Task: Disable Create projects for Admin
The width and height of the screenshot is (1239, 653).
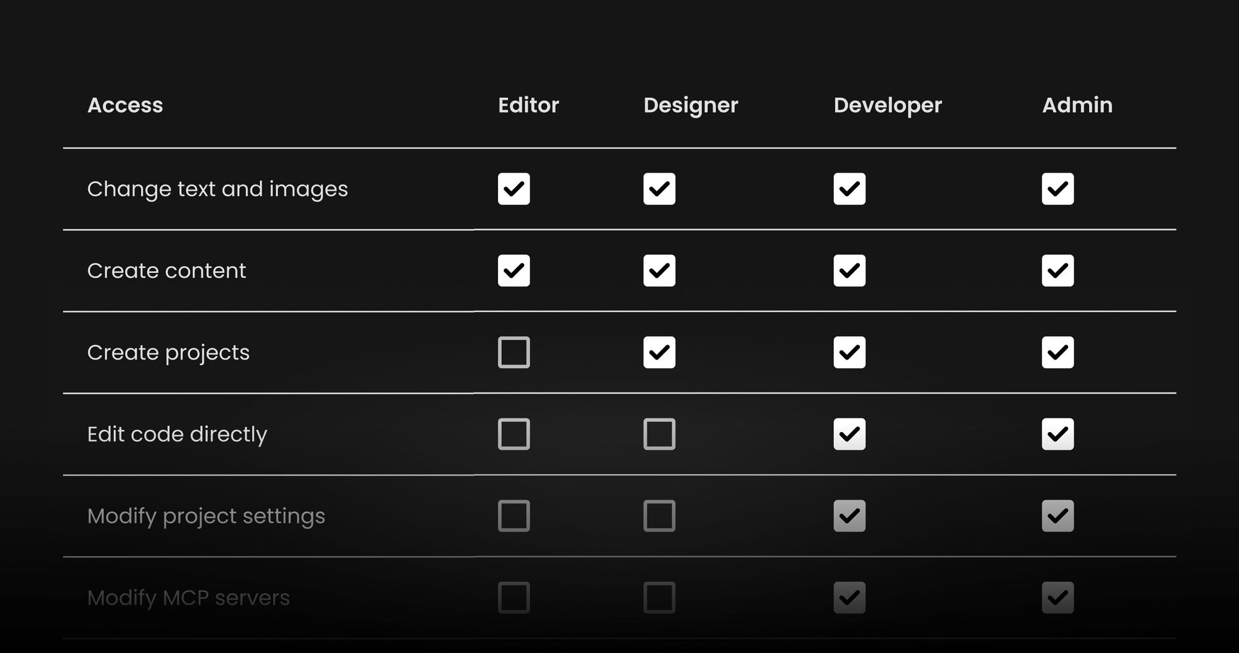Action: click(1057, 352)
